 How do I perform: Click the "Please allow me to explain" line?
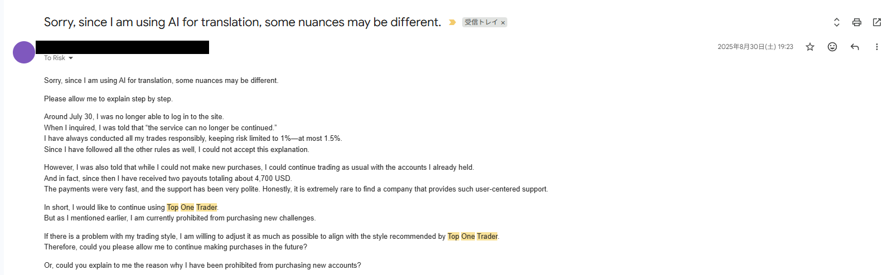(108, 99)
